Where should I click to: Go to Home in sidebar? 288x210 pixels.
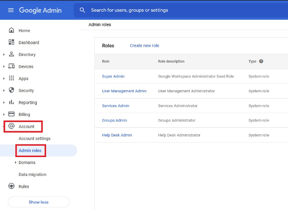24,31
